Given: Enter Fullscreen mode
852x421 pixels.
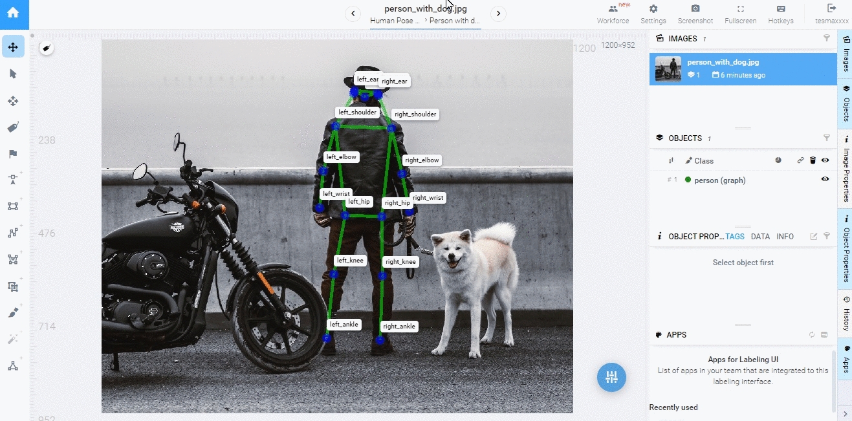Looking at the screenshot, I should pos(741,14).
